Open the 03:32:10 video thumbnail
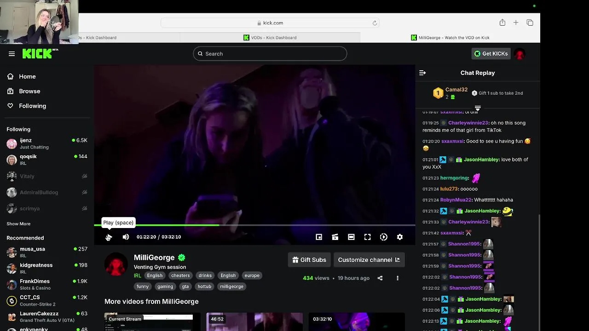589x331 pixels. click(x=357, y=322)
